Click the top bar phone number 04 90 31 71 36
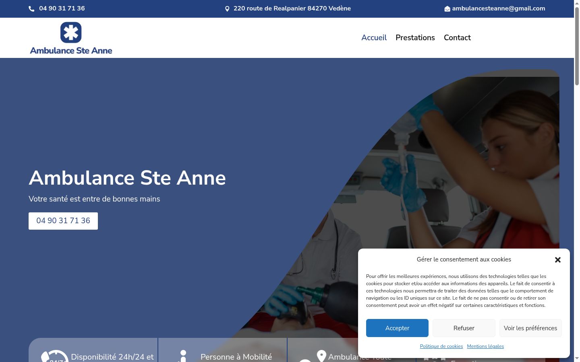 (62, 8)
